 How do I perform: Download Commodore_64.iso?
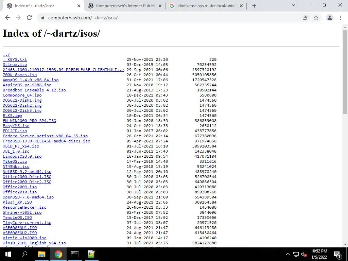point(22,95)
